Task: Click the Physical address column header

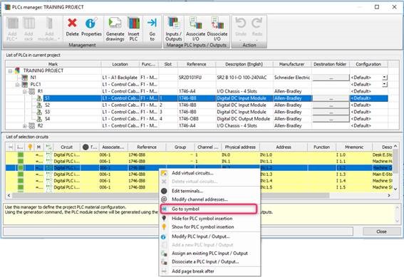Action: pyautogui.click(x=240, y=147)
